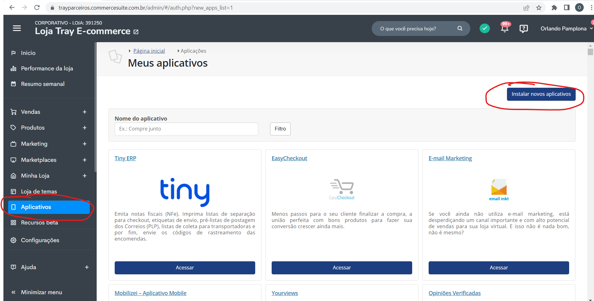Open Mobilizei – Aplicativo Mobile link

pyautogui.click(x=150, y=293)
